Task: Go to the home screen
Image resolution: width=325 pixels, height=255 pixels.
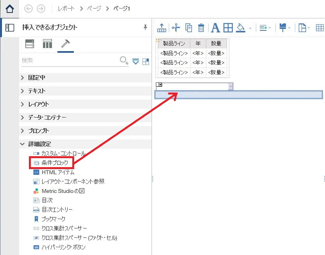Action: tap(10, 9)
